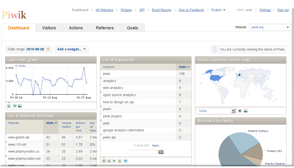Select simple table view icon in Keywords widget
The image size is (294, 168).
pyautogui.click(x=104, y=161)
